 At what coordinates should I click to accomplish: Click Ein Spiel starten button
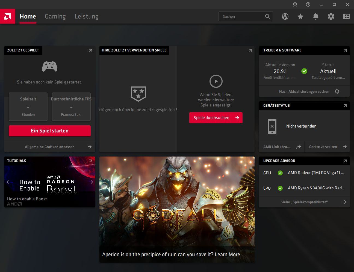point(50,131)
